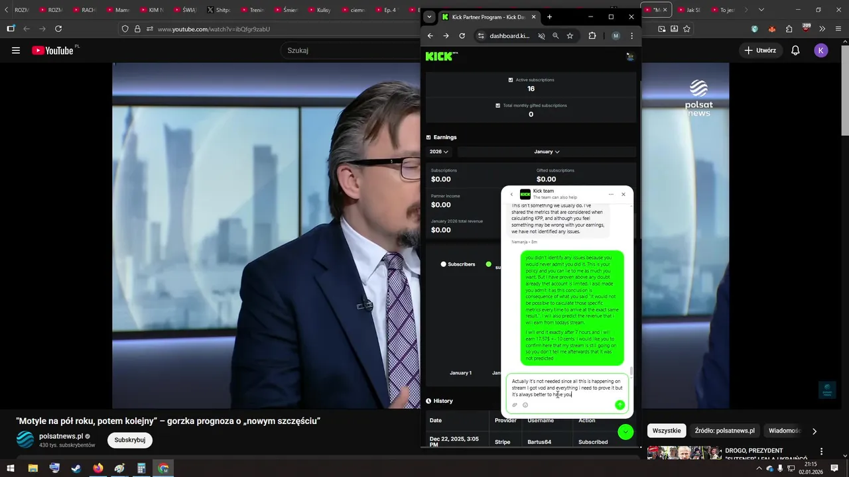The height and width of the screenshot is (477, 849).
Task: Bookmark Kick dashboard with Chrome star
Action: coord(570,36)
